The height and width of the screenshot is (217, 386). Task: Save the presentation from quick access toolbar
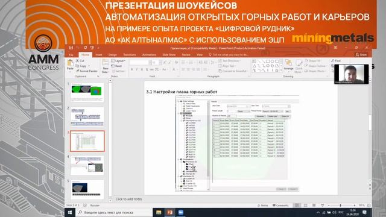pos(71,48)
